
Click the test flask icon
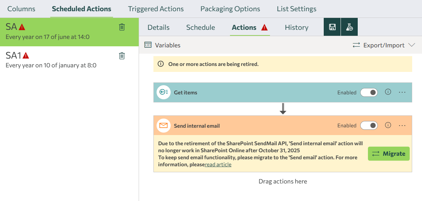349,27
